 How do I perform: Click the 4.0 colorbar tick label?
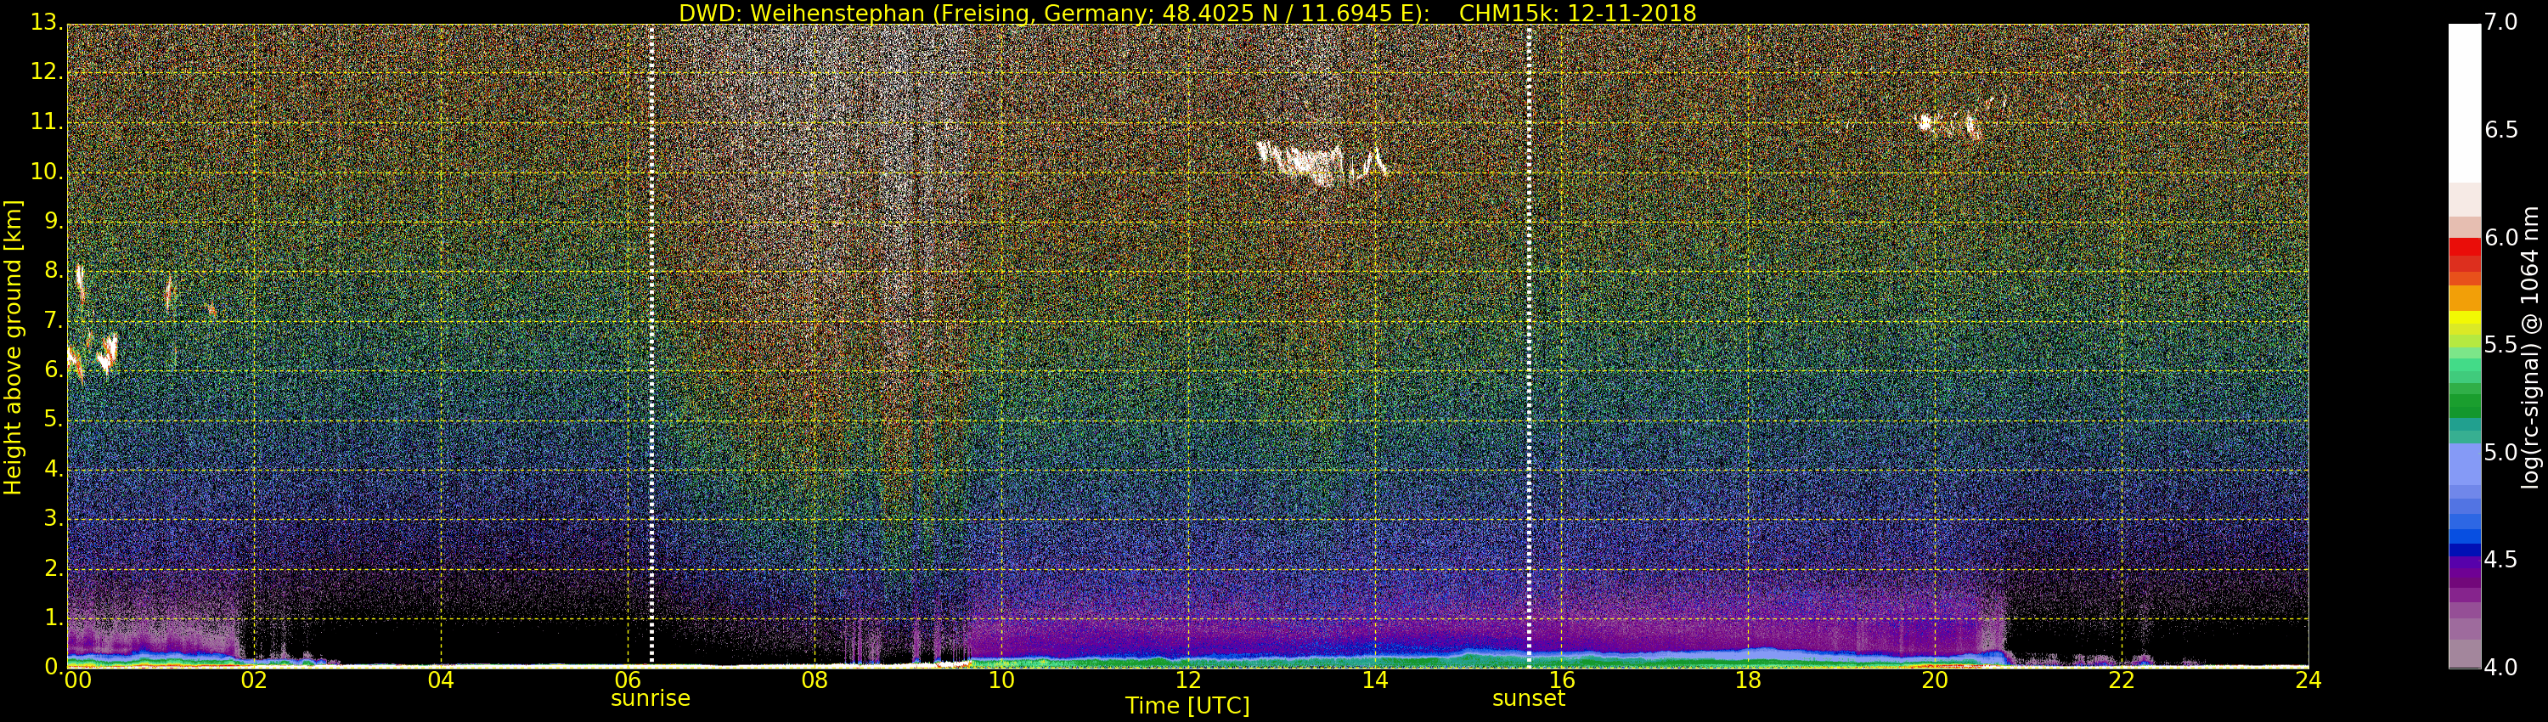click(x=2500, y=668)
